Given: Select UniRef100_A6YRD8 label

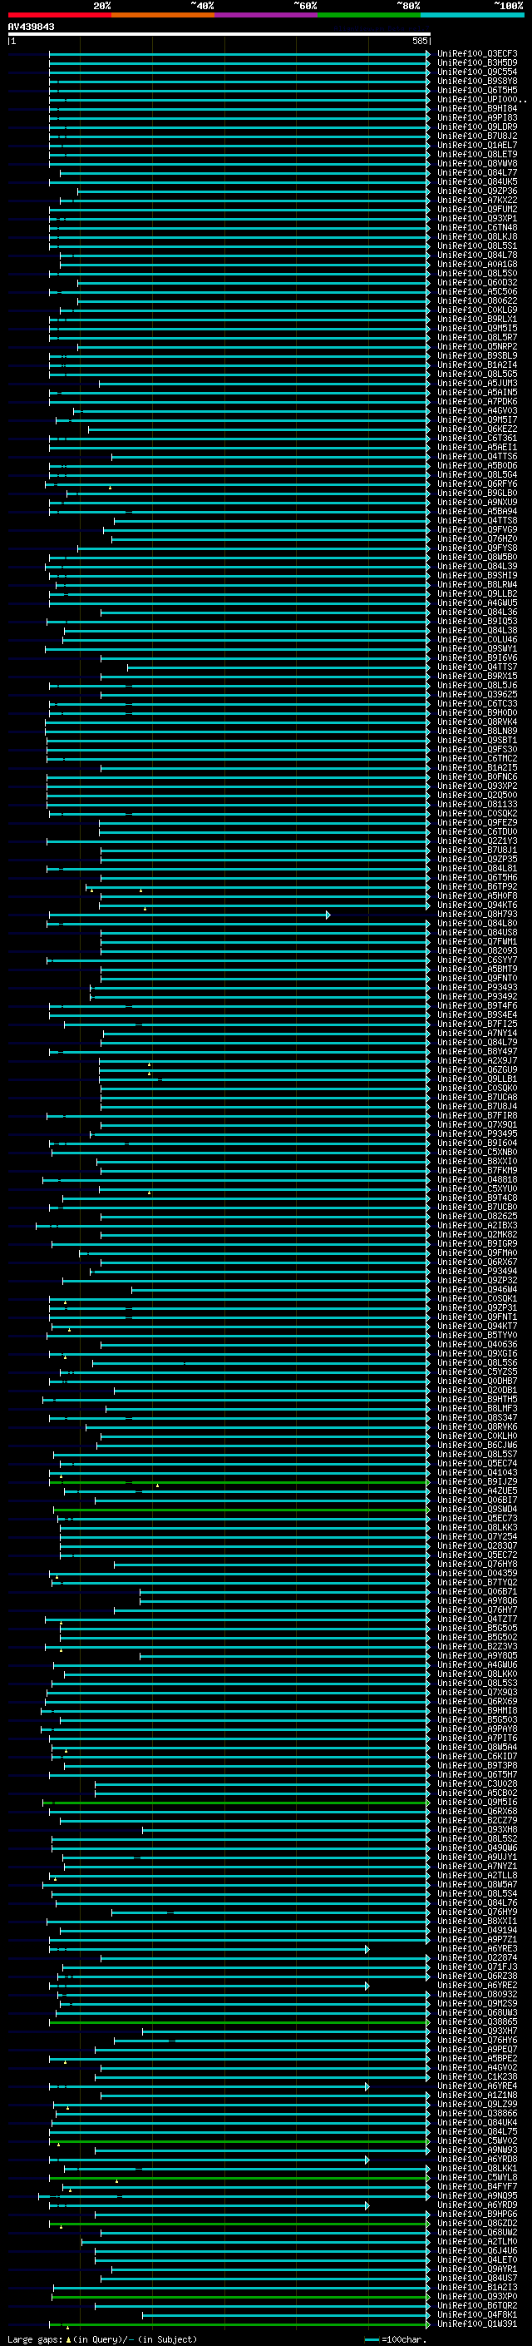Looking at the screenshot, I should point(476,2159).
